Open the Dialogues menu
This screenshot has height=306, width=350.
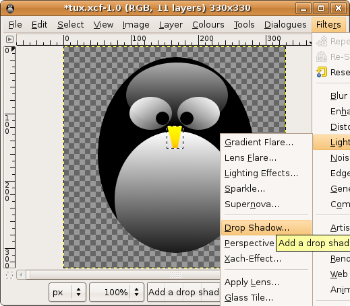click(285, 25)
